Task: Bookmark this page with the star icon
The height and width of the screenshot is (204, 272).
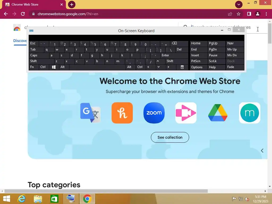Action: (239, 14)
